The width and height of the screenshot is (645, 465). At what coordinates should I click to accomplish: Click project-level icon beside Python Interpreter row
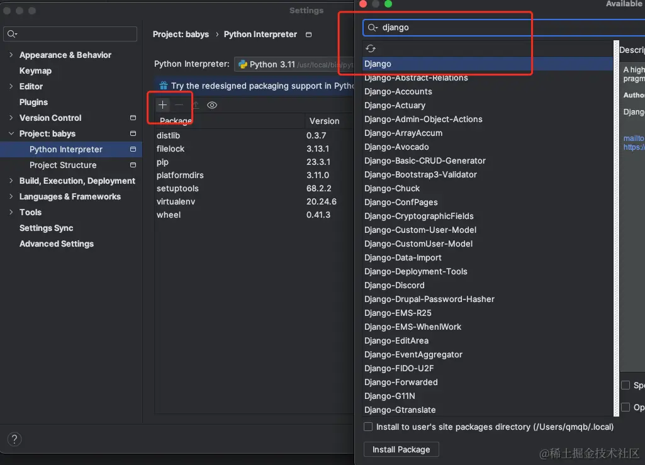[x=133, y=149]
